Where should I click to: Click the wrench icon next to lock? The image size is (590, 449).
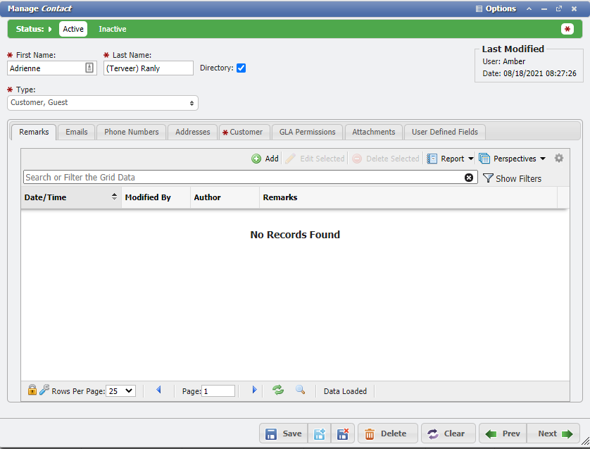pos(44,390)
